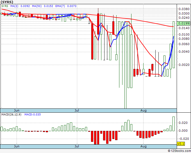191x153 pixels.
Task: Click the 0.0300 price axis label
Action: pyautogui.click(x=184, y=13)
